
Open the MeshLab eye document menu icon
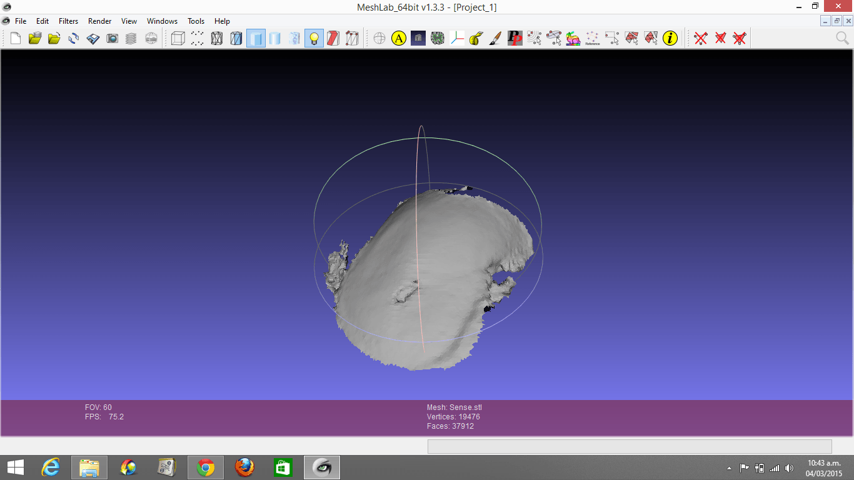click(6, 21)
